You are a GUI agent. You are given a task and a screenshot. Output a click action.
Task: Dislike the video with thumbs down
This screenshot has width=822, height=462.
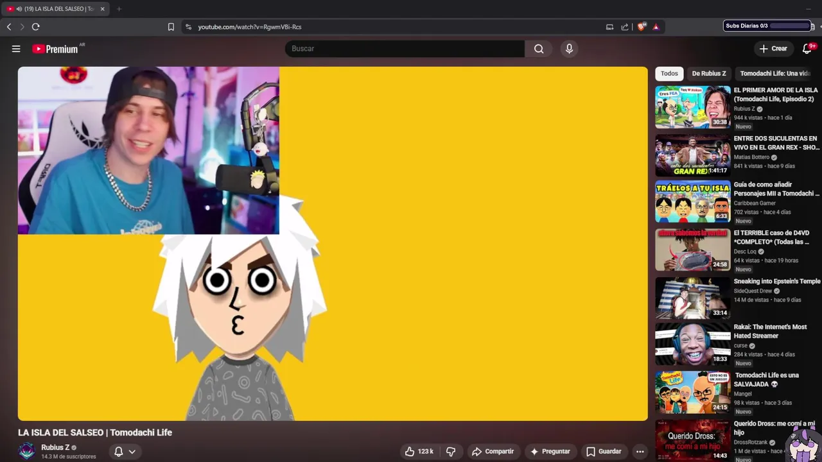coord(451,452)
